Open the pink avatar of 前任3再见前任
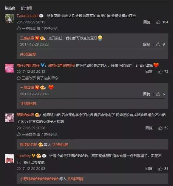 click(9, 68)
